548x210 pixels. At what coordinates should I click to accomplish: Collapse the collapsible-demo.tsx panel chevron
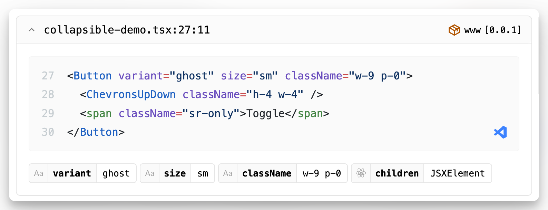coord(31,30)
